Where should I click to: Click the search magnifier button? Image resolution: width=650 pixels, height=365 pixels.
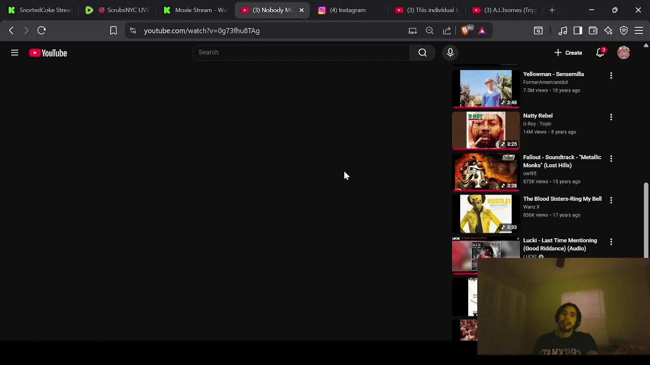pos(422,52)
